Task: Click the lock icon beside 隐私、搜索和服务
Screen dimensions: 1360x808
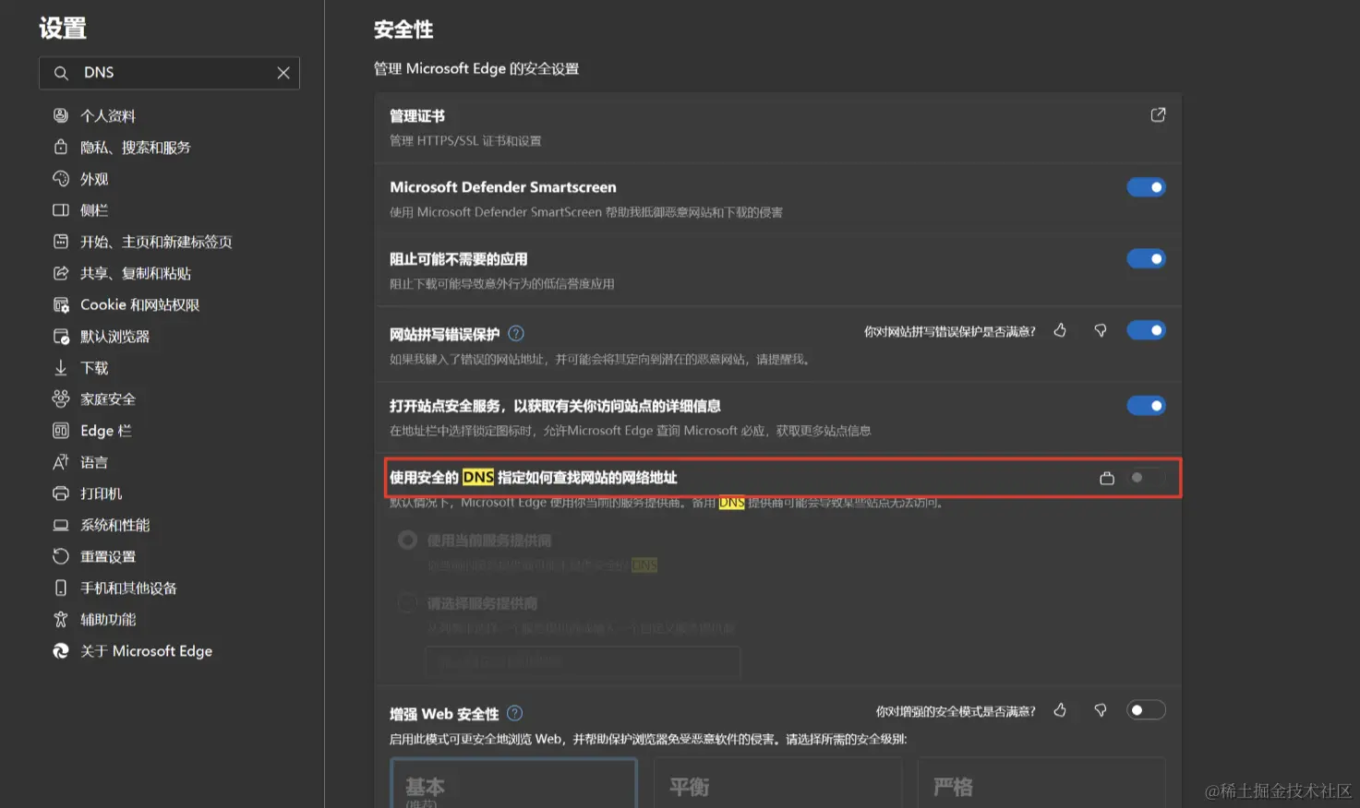Action: point(61,147)
